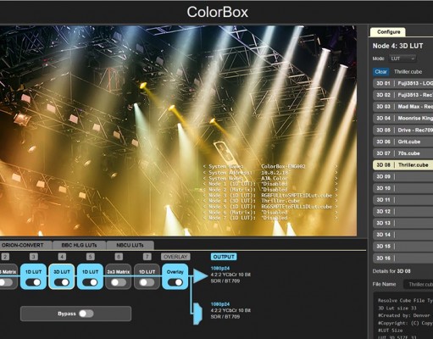Select pipeline node number 2

[x=5, y=257]
